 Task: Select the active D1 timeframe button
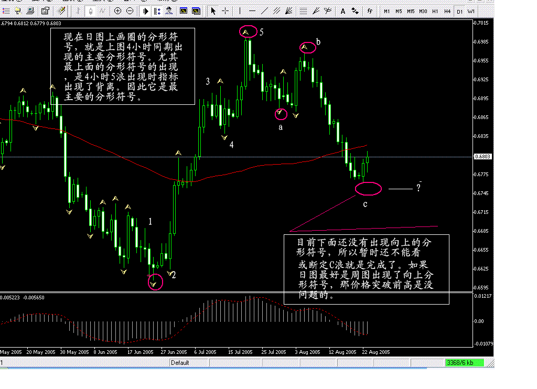(459, 12)
